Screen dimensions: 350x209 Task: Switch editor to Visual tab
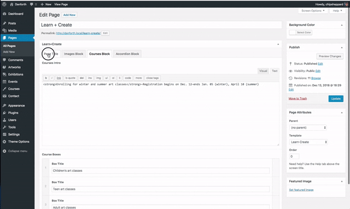click(x=263, y=71)
